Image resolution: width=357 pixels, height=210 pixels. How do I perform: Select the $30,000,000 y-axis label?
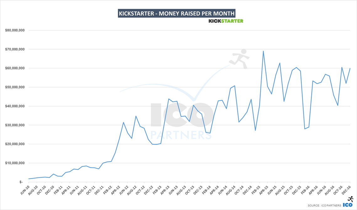(x=16, y=125)
